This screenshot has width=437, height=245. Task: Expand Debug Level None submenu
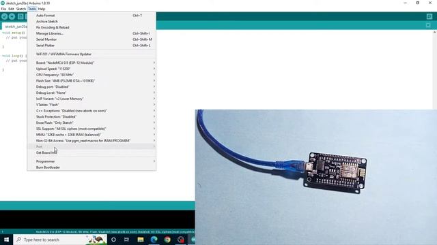[91, 93]
